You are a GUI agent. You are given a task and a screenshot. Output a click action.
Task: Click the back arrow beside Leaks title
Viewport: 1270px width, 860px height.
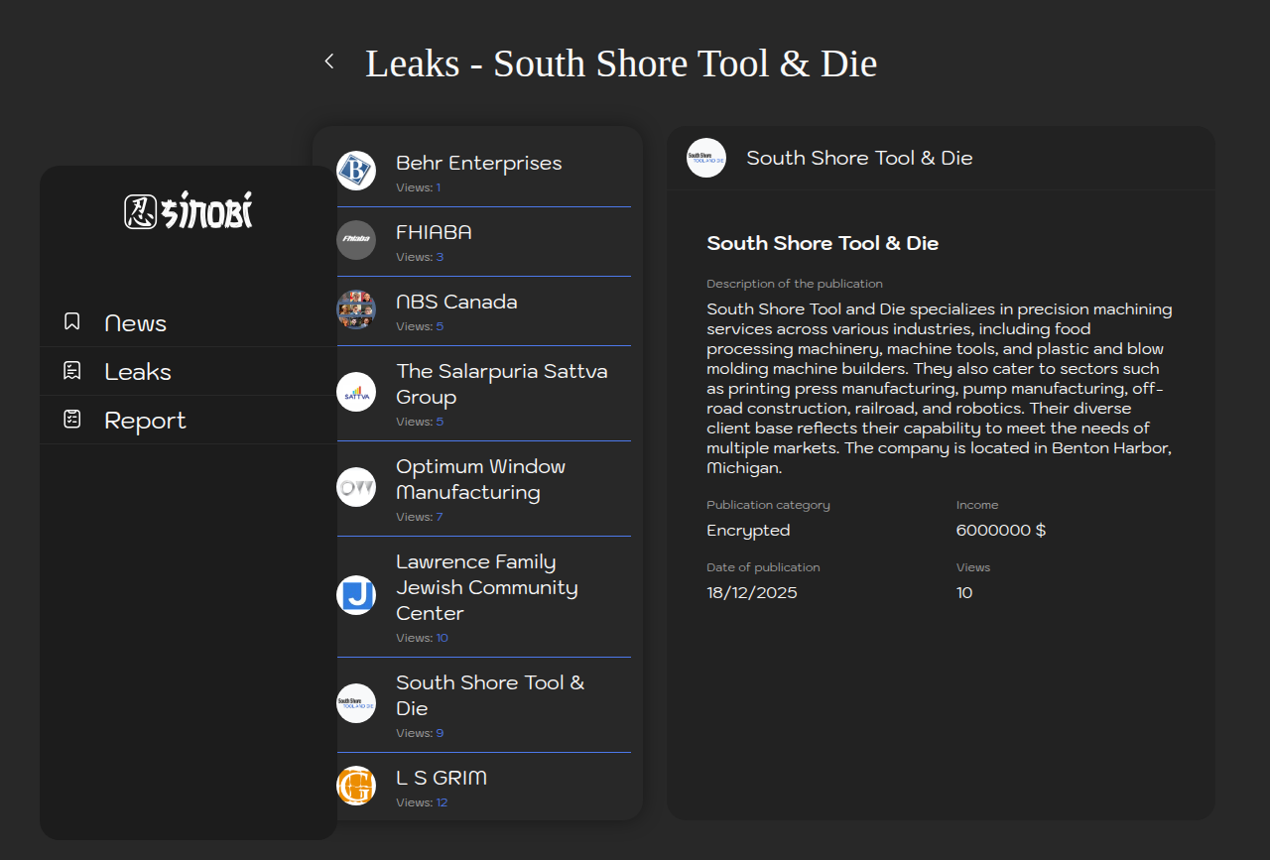(329, 61)
